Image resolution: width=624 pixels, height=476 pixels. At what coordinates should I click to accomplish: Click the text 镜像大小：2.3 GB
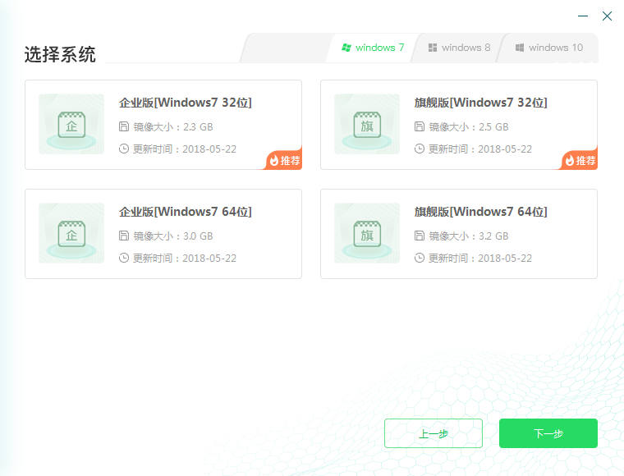(x=173, y=127)
